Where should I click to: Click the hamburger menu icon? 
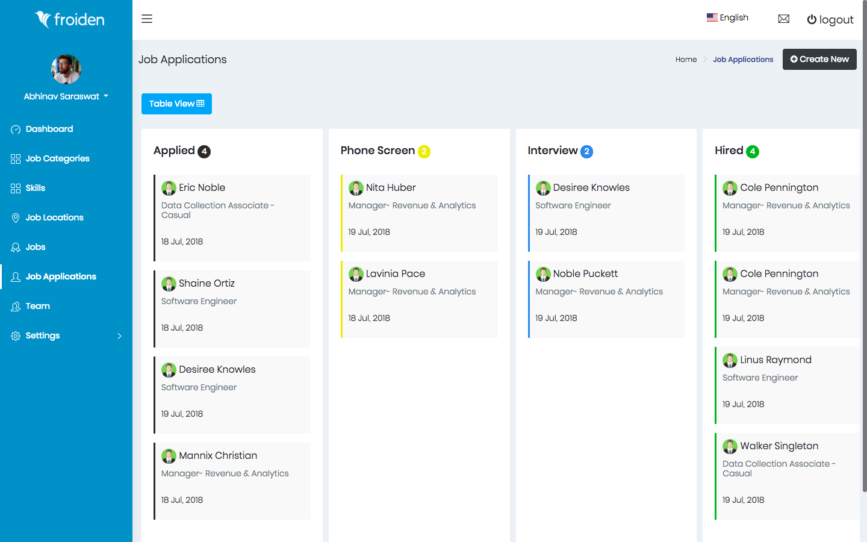(147, 19)
